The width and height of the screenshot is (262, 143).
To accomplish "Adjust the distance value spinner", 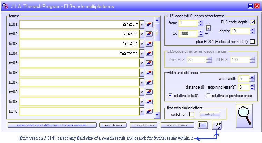I will (x=252, y=87).
